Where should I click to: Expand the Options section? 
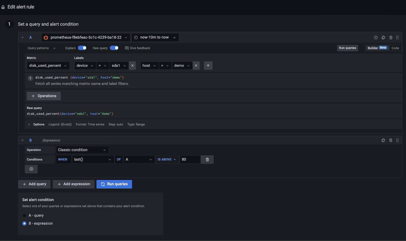[29, 124]
